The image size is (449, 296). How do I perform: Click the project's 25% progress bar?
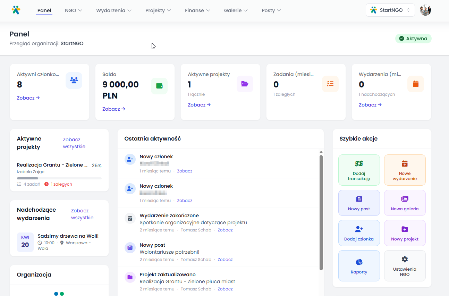click(59, 178)
